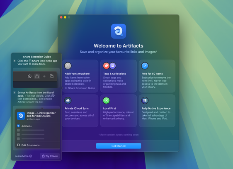Click the Local First card title
Screen dimensions: 233x169
109,108
